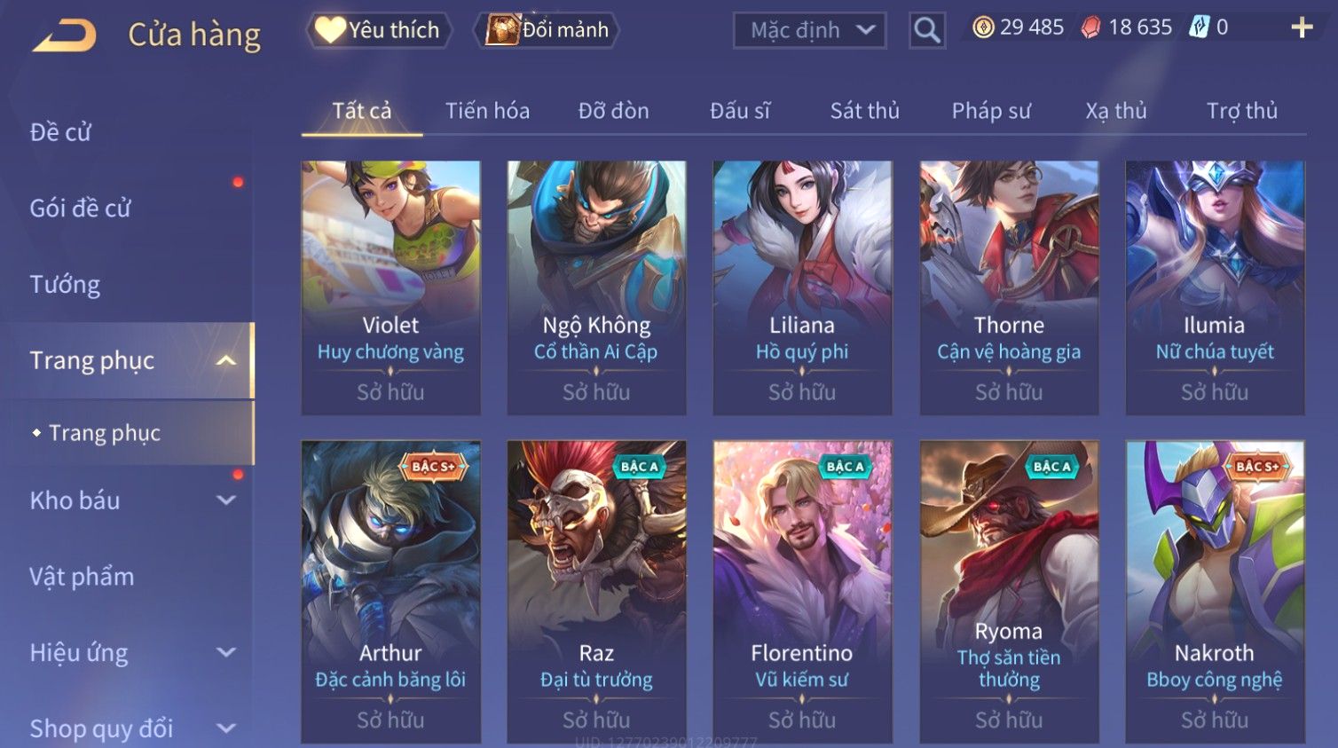Screen dimensions: 1338x748
Task: Open the search magnifier icon
Action: pyautogui.click(x=926, y=30)
